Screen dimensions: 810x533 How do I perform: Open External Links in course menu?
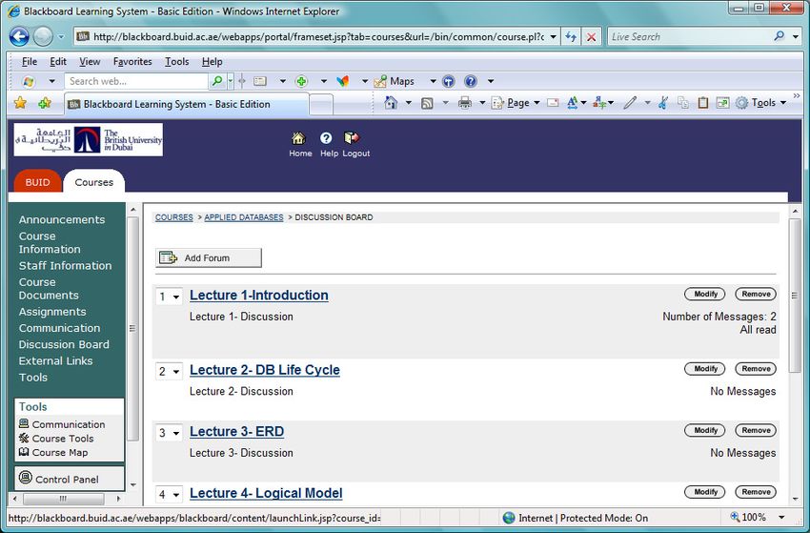click(x=56, y=360)
